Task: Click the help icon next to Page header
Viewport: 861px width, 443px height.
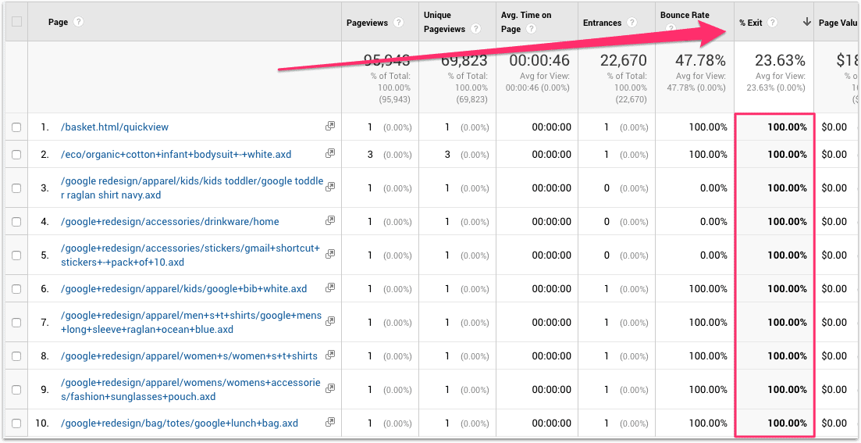Action: [79, 22]
